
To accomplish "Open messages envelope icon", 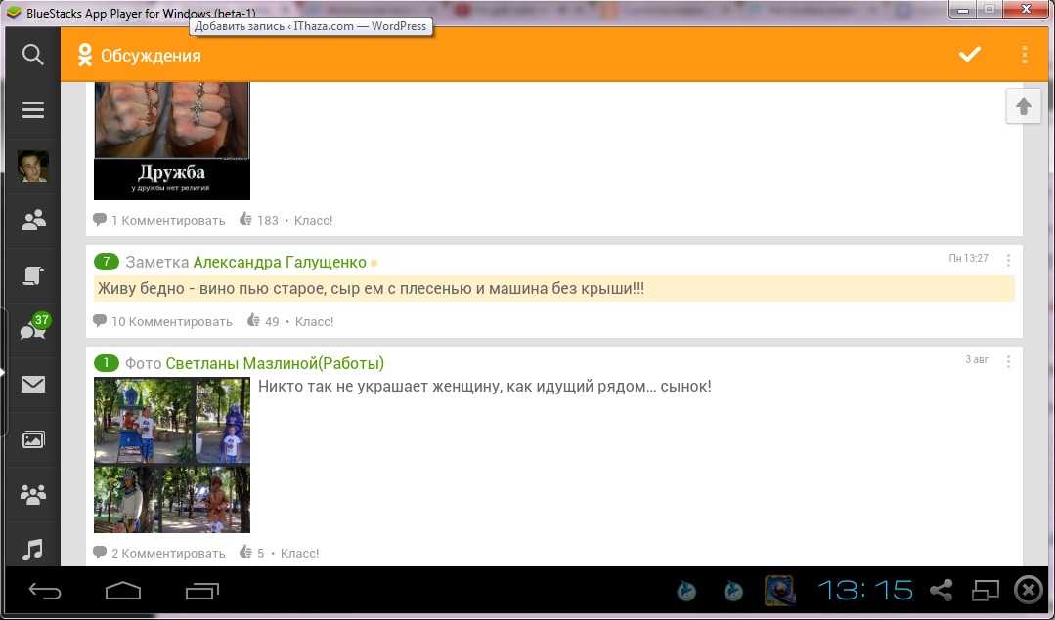I will (33, 385).
